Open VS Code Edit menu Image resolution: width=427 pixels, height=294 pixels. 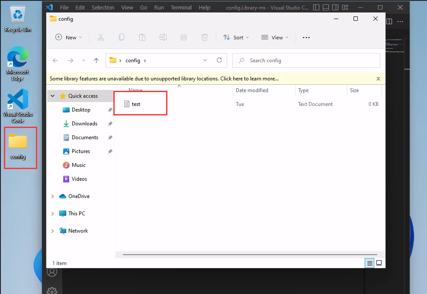[80, 8]
